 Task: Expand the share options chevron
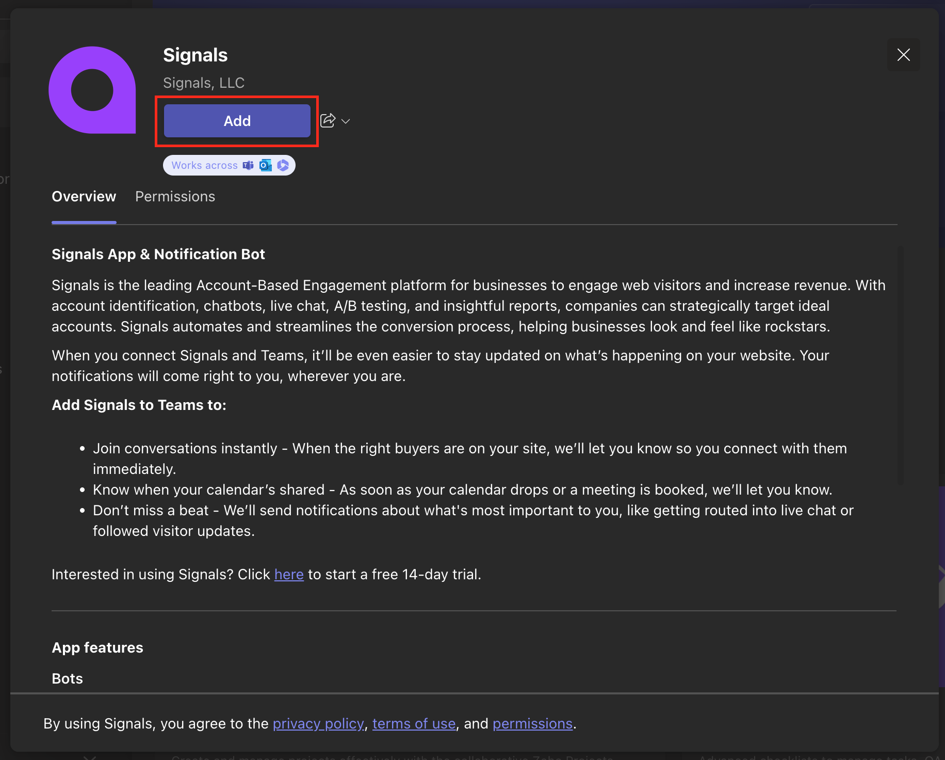coord(346,121)
